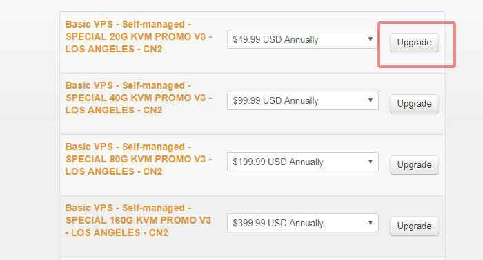The width and height of the screenshot is (483, 260).
Task: Select the SPECIAL 20G KVM PROMO V3 title
Action: coord(135,36)
